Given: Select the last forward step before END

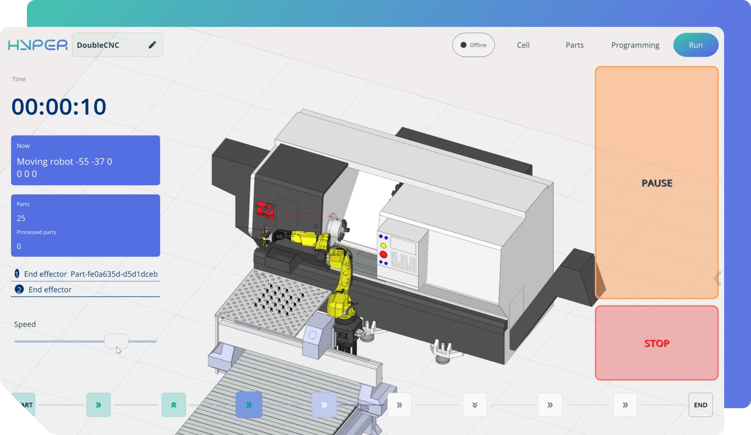Looking at the screenshot, I should point(625,404).
